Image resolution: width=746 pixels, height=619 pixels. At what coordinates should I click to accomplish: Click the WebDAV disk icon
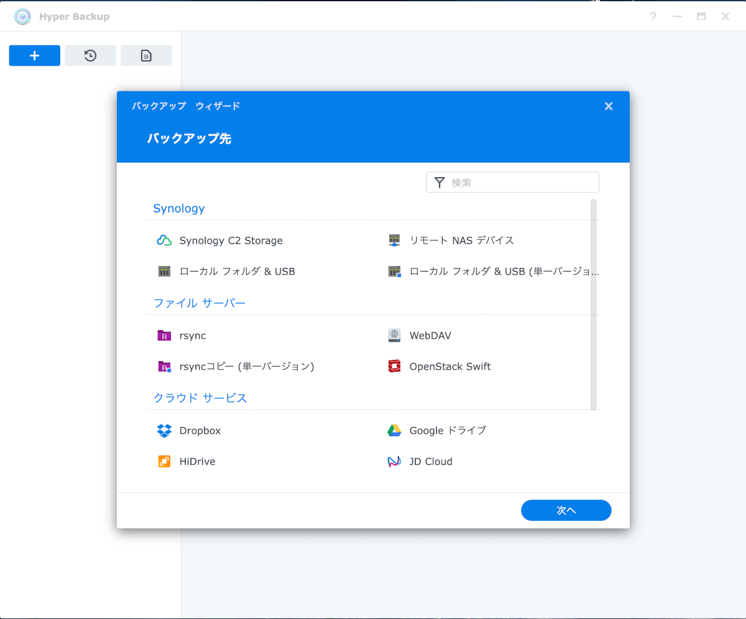[394, 336]
